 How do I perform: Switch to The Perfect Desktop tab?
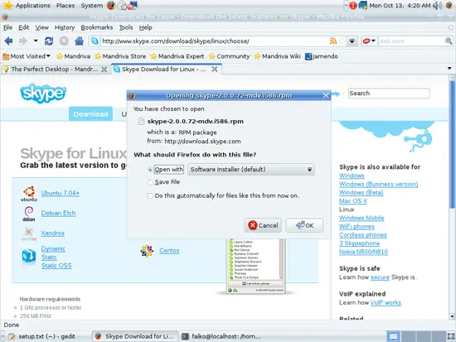point(56,70)
